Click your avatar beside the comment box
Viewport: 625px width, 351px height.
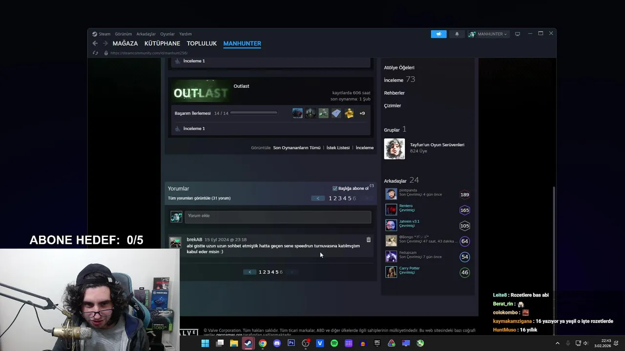point(176,216)
